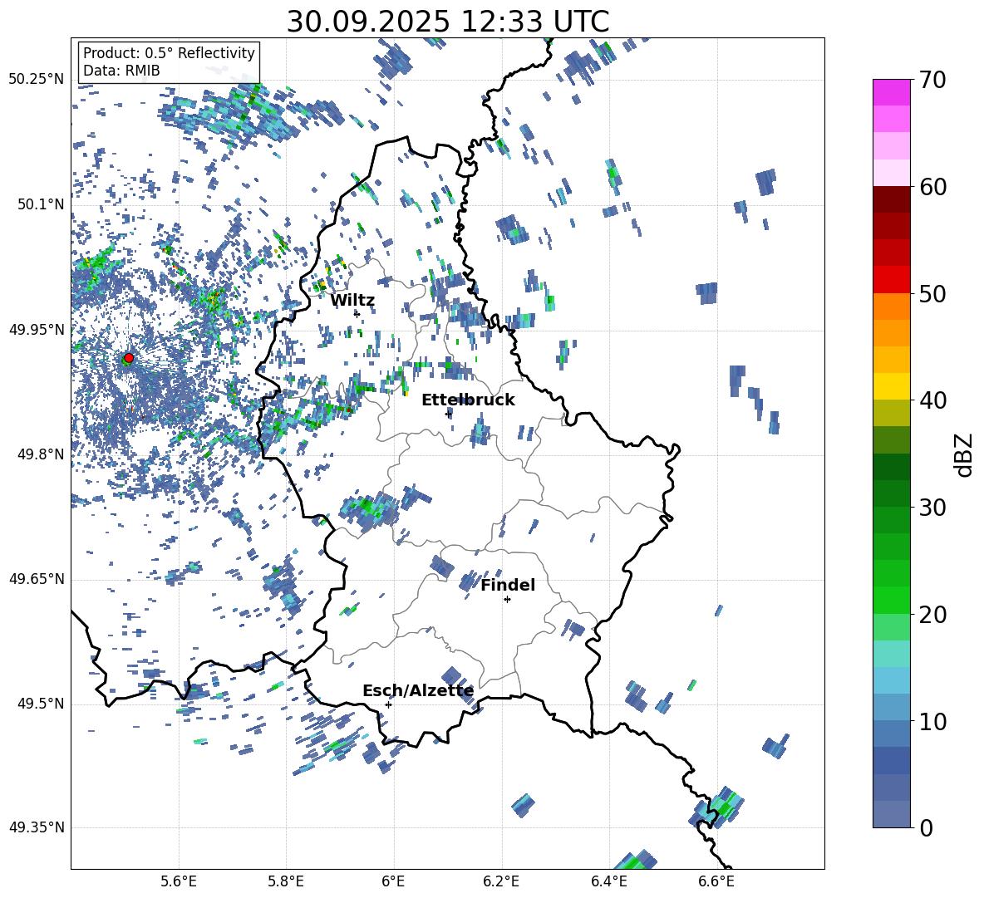Click the dark maroon swatch below 60

pos(891,199)
